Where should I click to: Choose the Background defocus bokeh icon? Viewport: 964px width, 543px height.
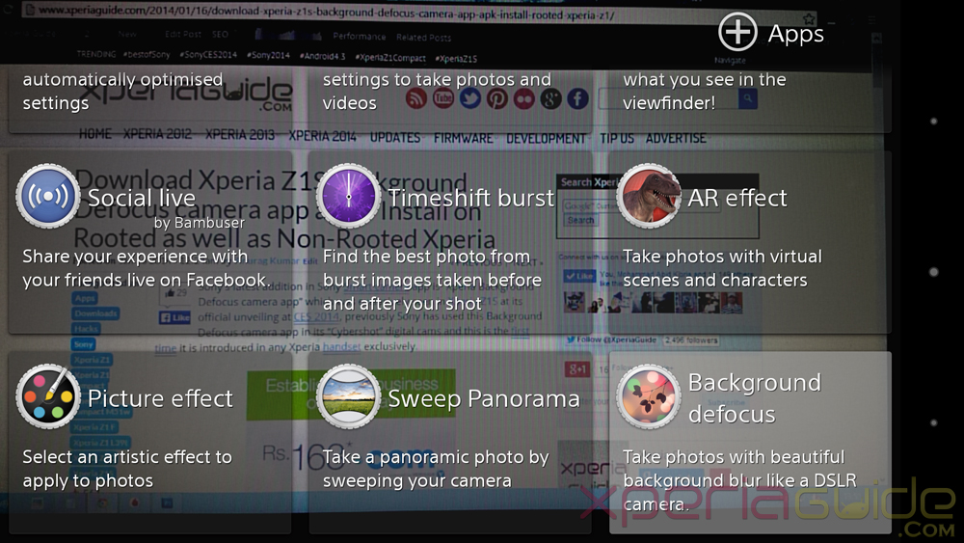coord(649,396)
